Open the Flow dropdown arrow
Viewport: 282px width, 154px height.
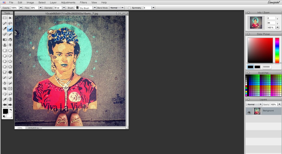[40, 8]
